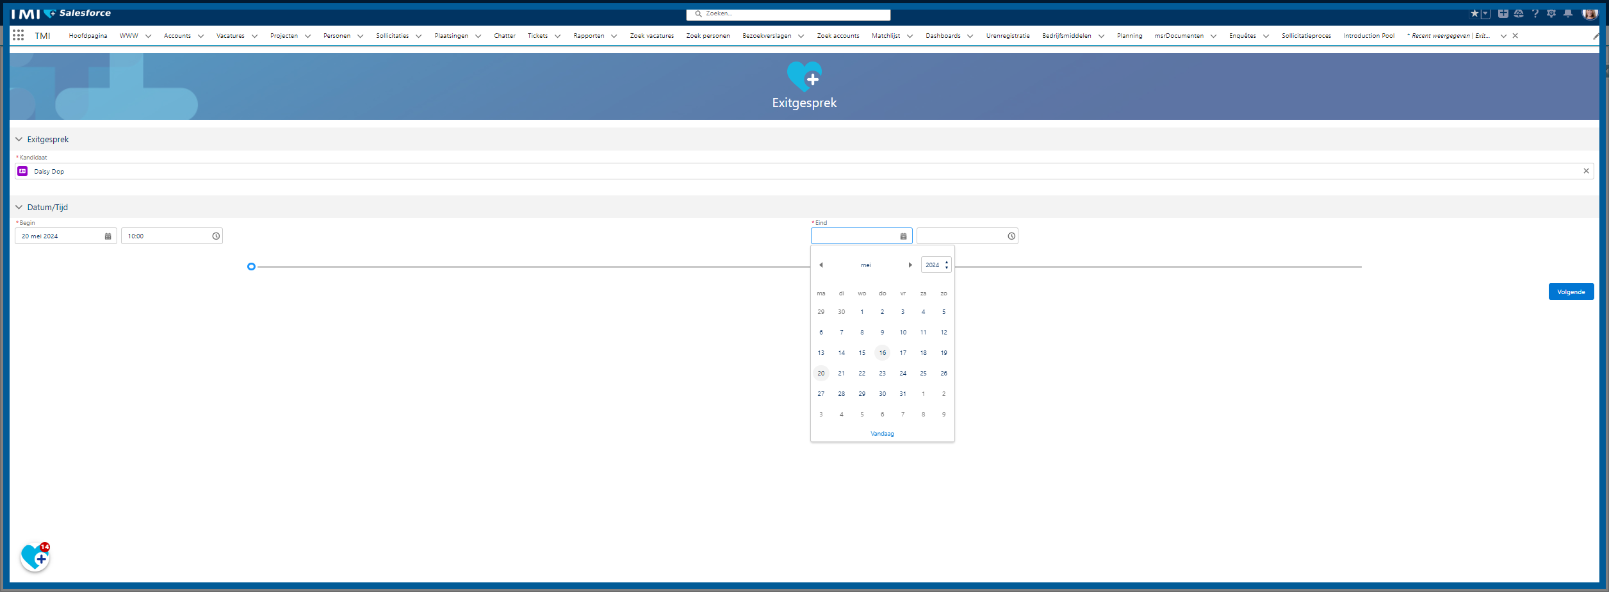Screen dimensions: 1609x592
Task: Click the Kandidaat field showing Daisy Dop
Action: tap(804, 171)
